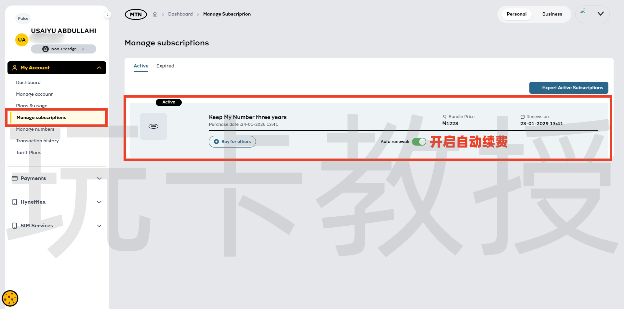Expand the Payments section
624x309 pixels.
coord(99,178)
